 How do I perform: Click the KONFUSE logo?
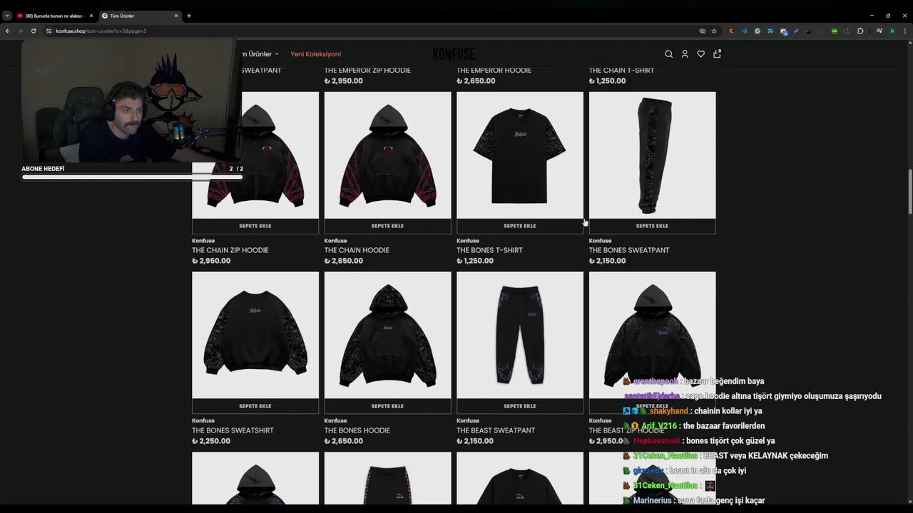point(454,54)
